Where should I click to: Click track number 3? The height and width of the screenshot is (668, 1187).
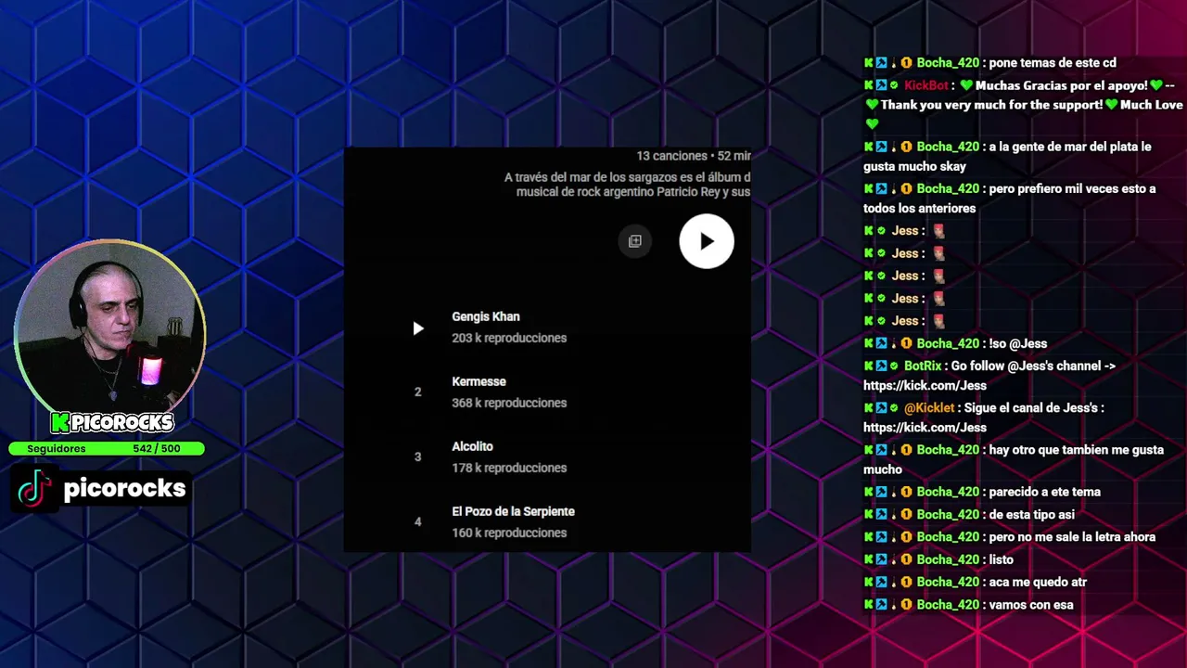[418, 456]
